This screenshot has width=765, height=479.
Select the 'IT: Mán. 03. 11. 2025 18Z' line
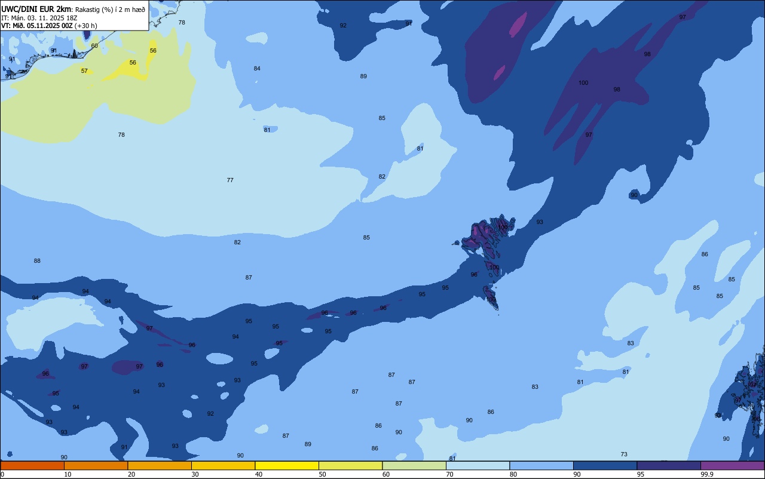[x=38, y=17]
